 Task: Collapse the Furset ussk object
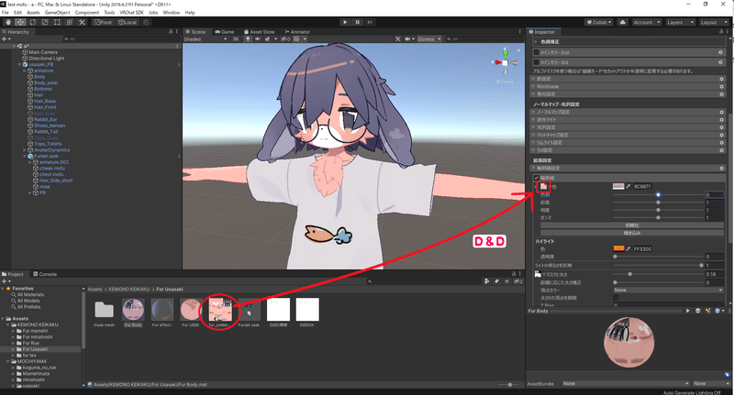click(25, 156)
